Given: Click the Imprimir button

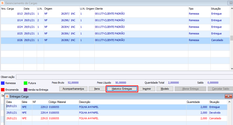Looking at the screenshot, I should (147, 89).
